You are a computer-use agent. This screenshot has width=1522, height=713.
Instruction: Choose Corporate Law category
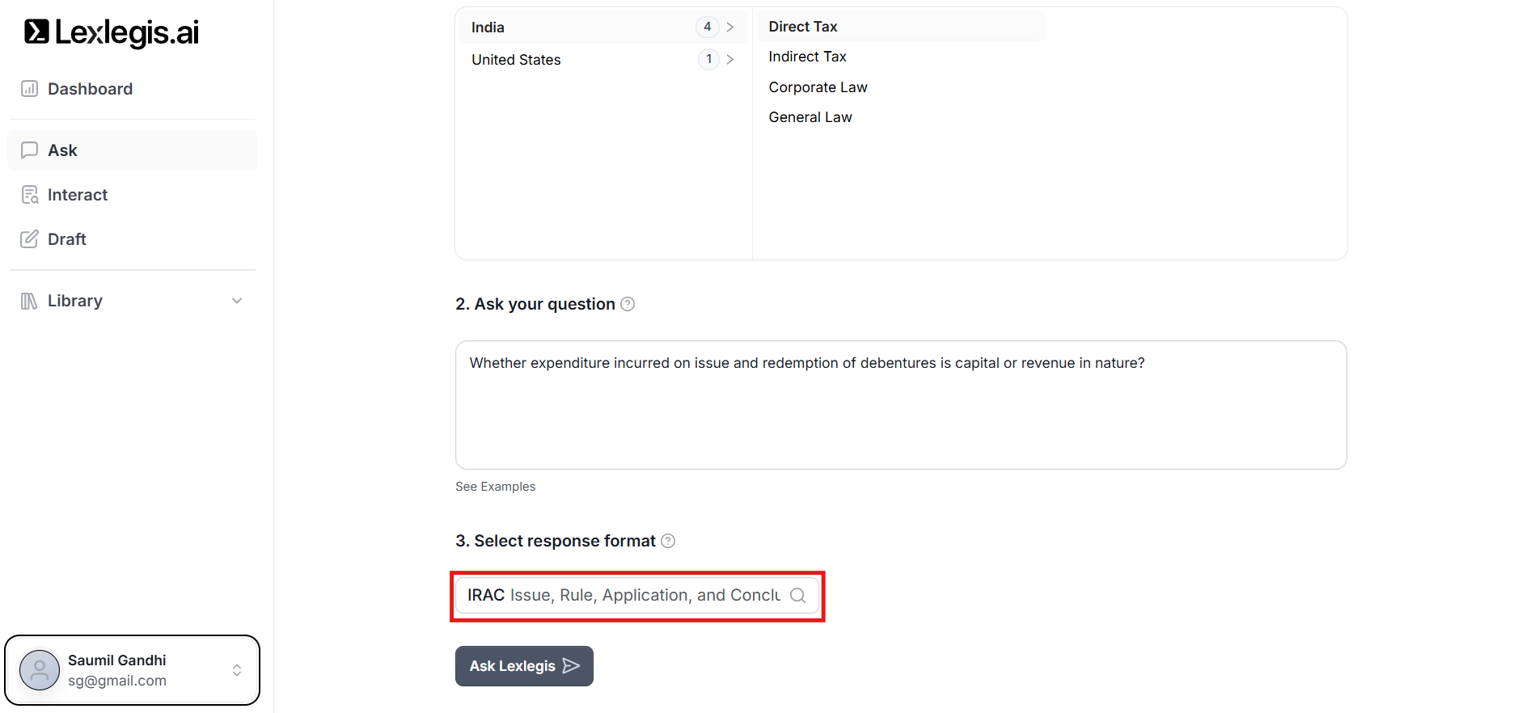pyautogui.click(x=818, y=87)
